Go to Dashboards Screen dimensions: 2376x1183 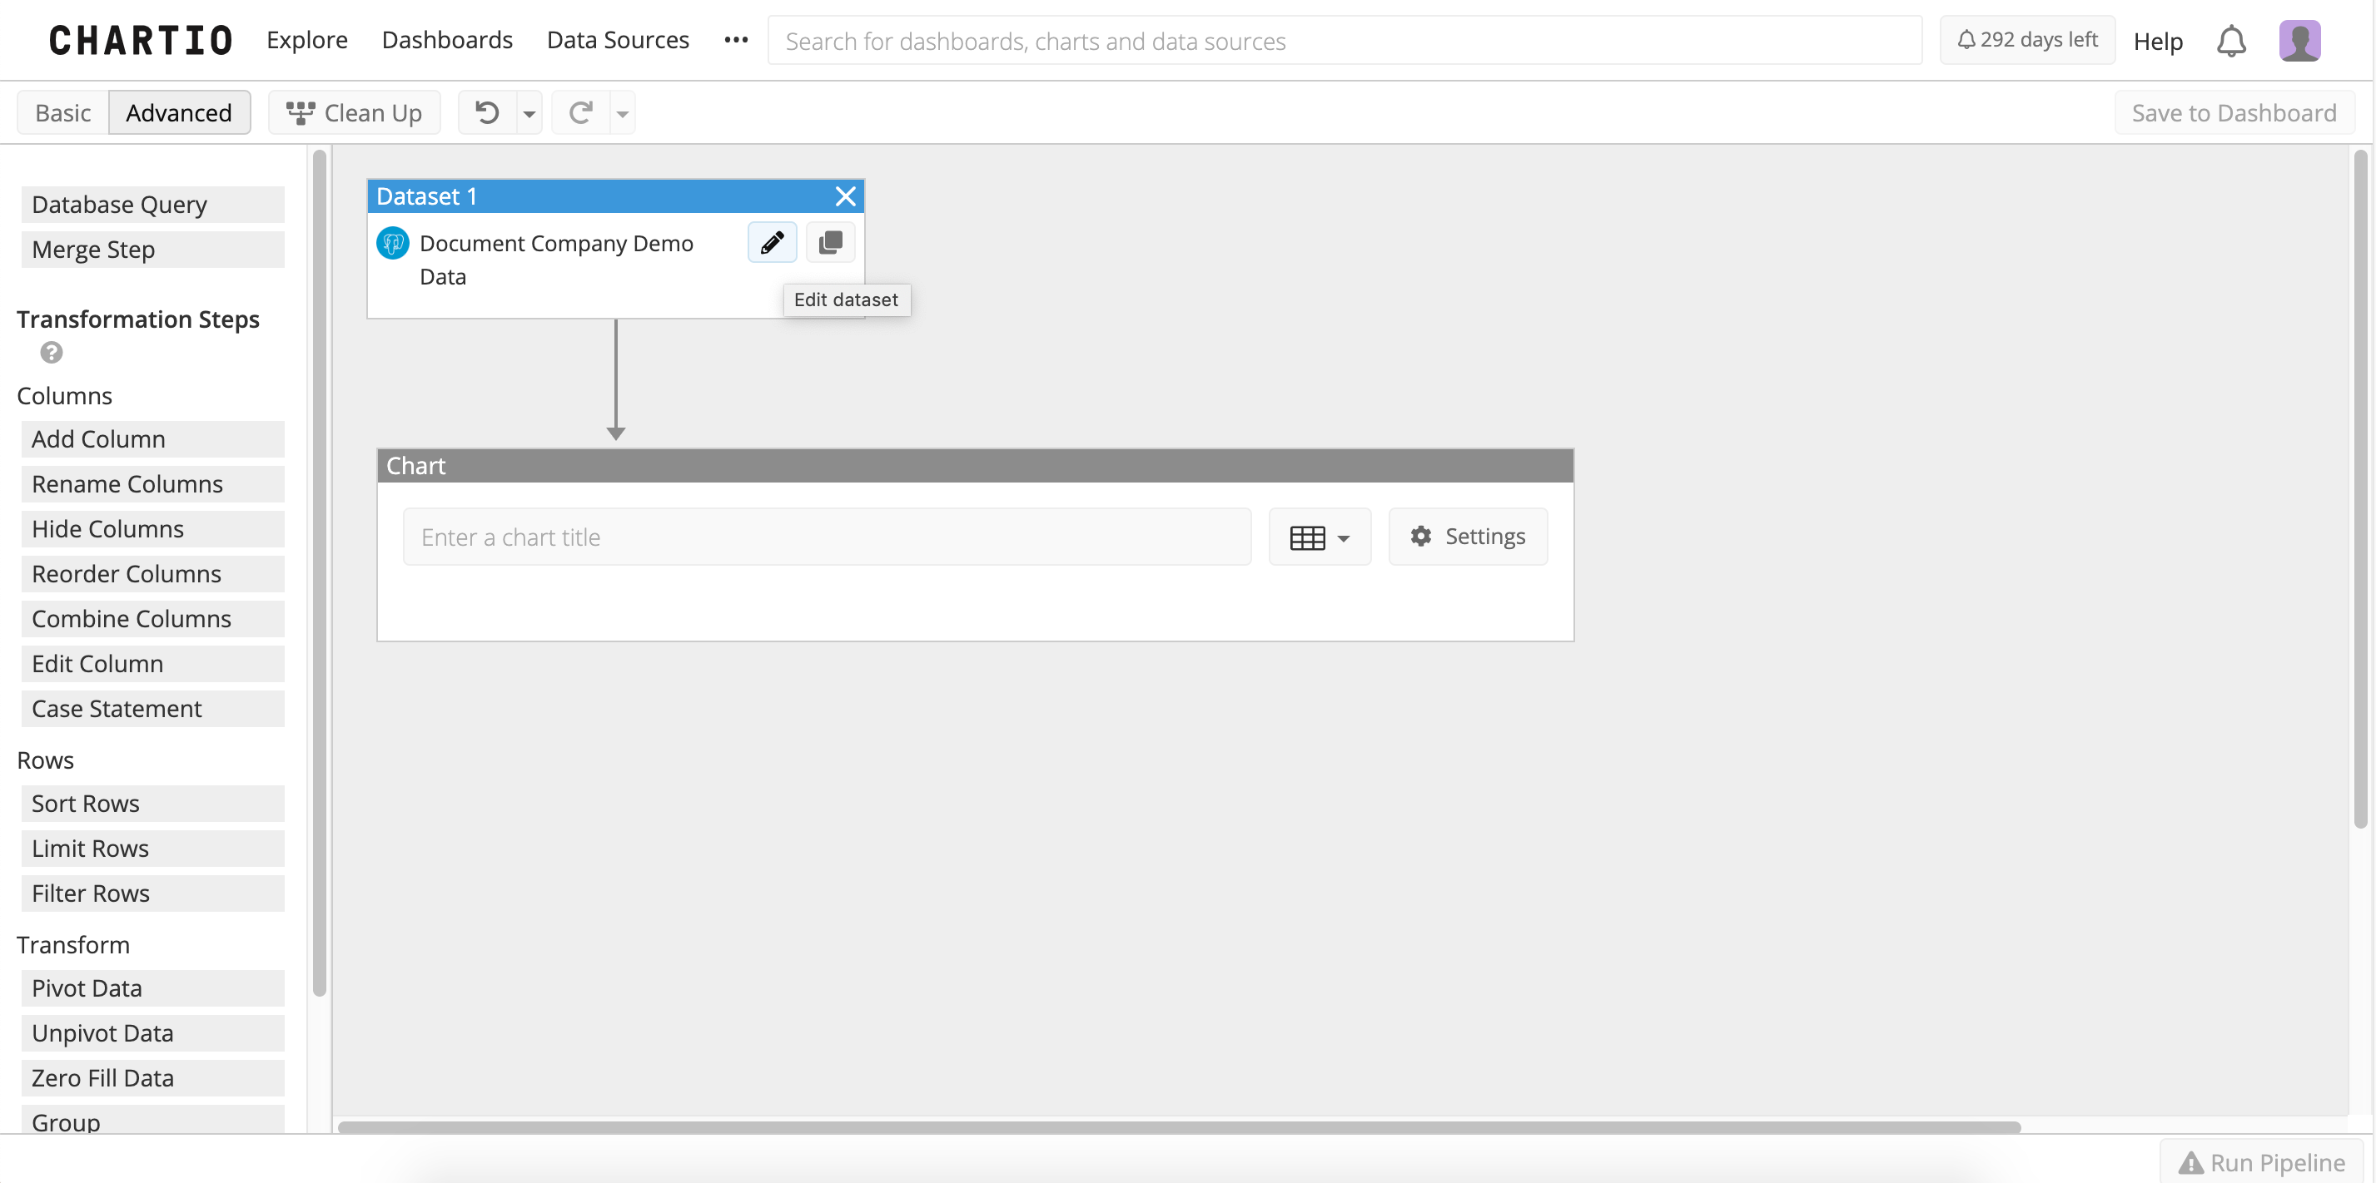click(x=447, y=40)
